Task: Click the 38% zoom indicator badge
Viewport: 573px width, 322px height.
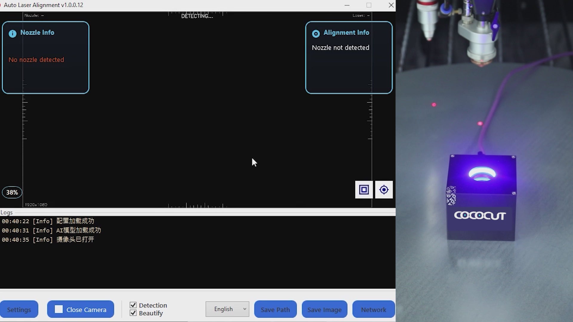Action: click(x=12, y=192)
